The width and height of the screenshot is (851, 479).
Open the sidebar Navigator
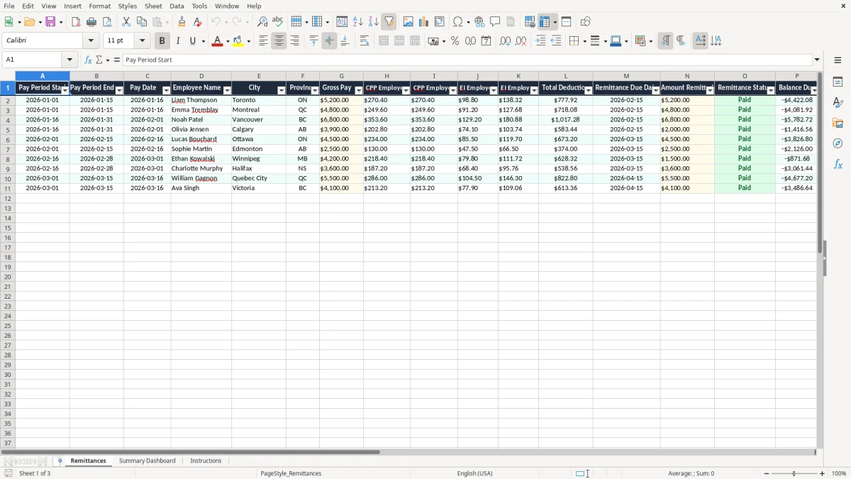coord(838,143)
